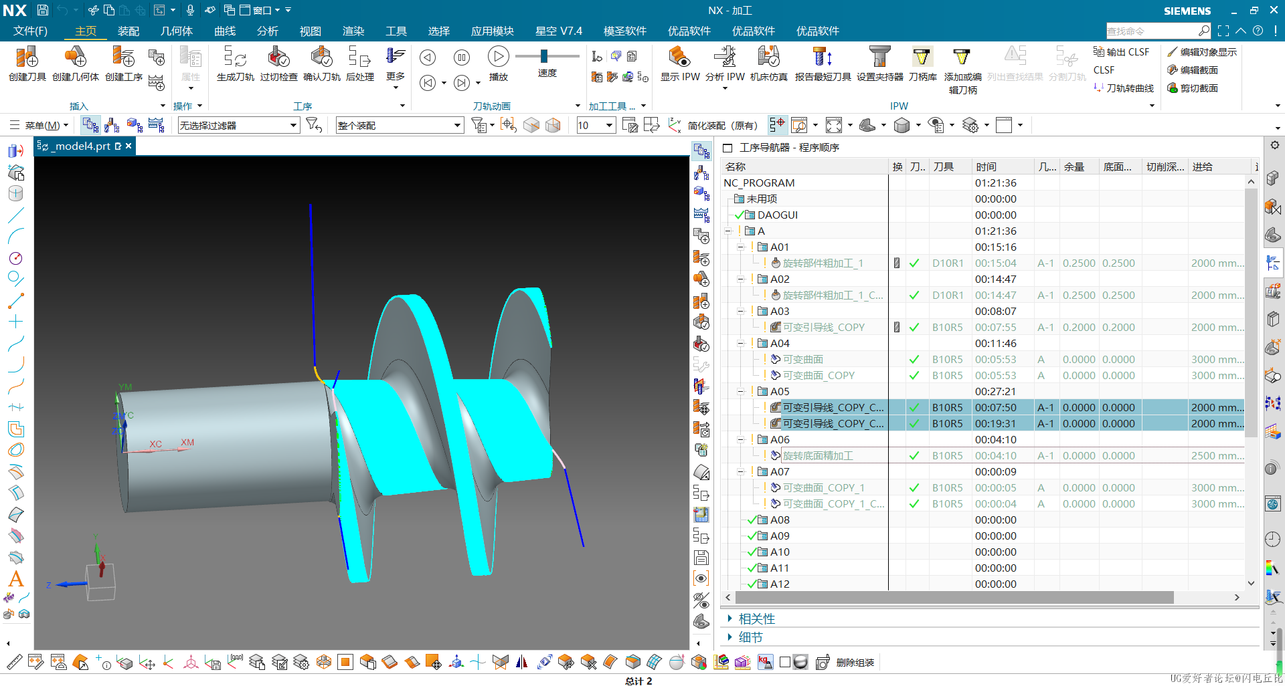Adjust the animation 速度 slider
The image size is (1285, 686).
544,56
